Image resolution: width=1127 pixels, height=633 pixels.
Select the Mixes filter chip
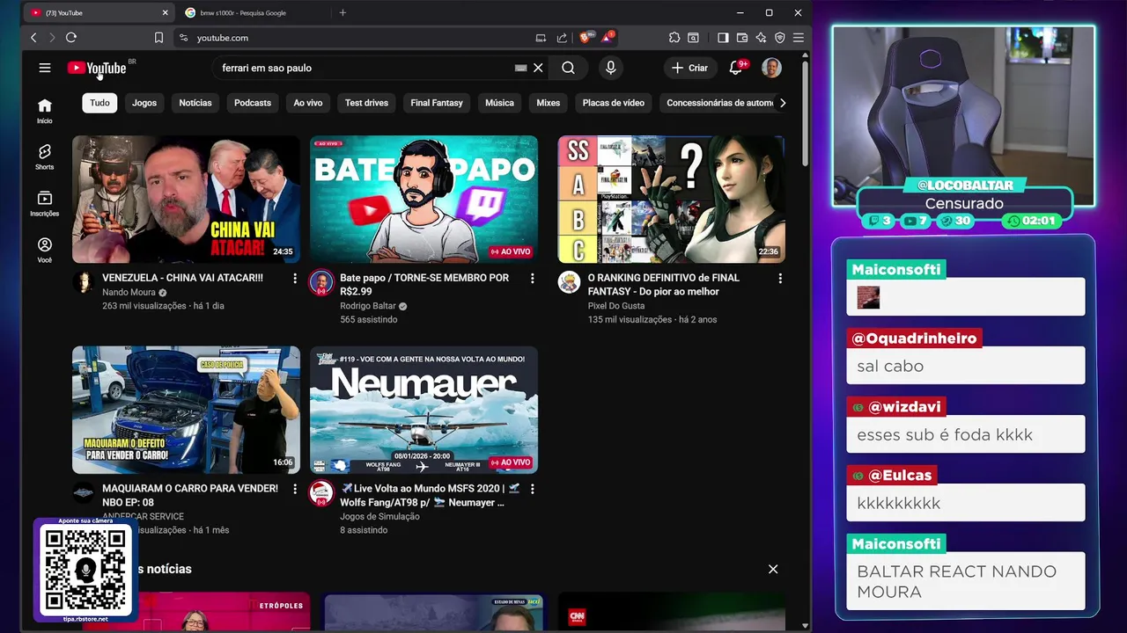[x=549, y=103]
